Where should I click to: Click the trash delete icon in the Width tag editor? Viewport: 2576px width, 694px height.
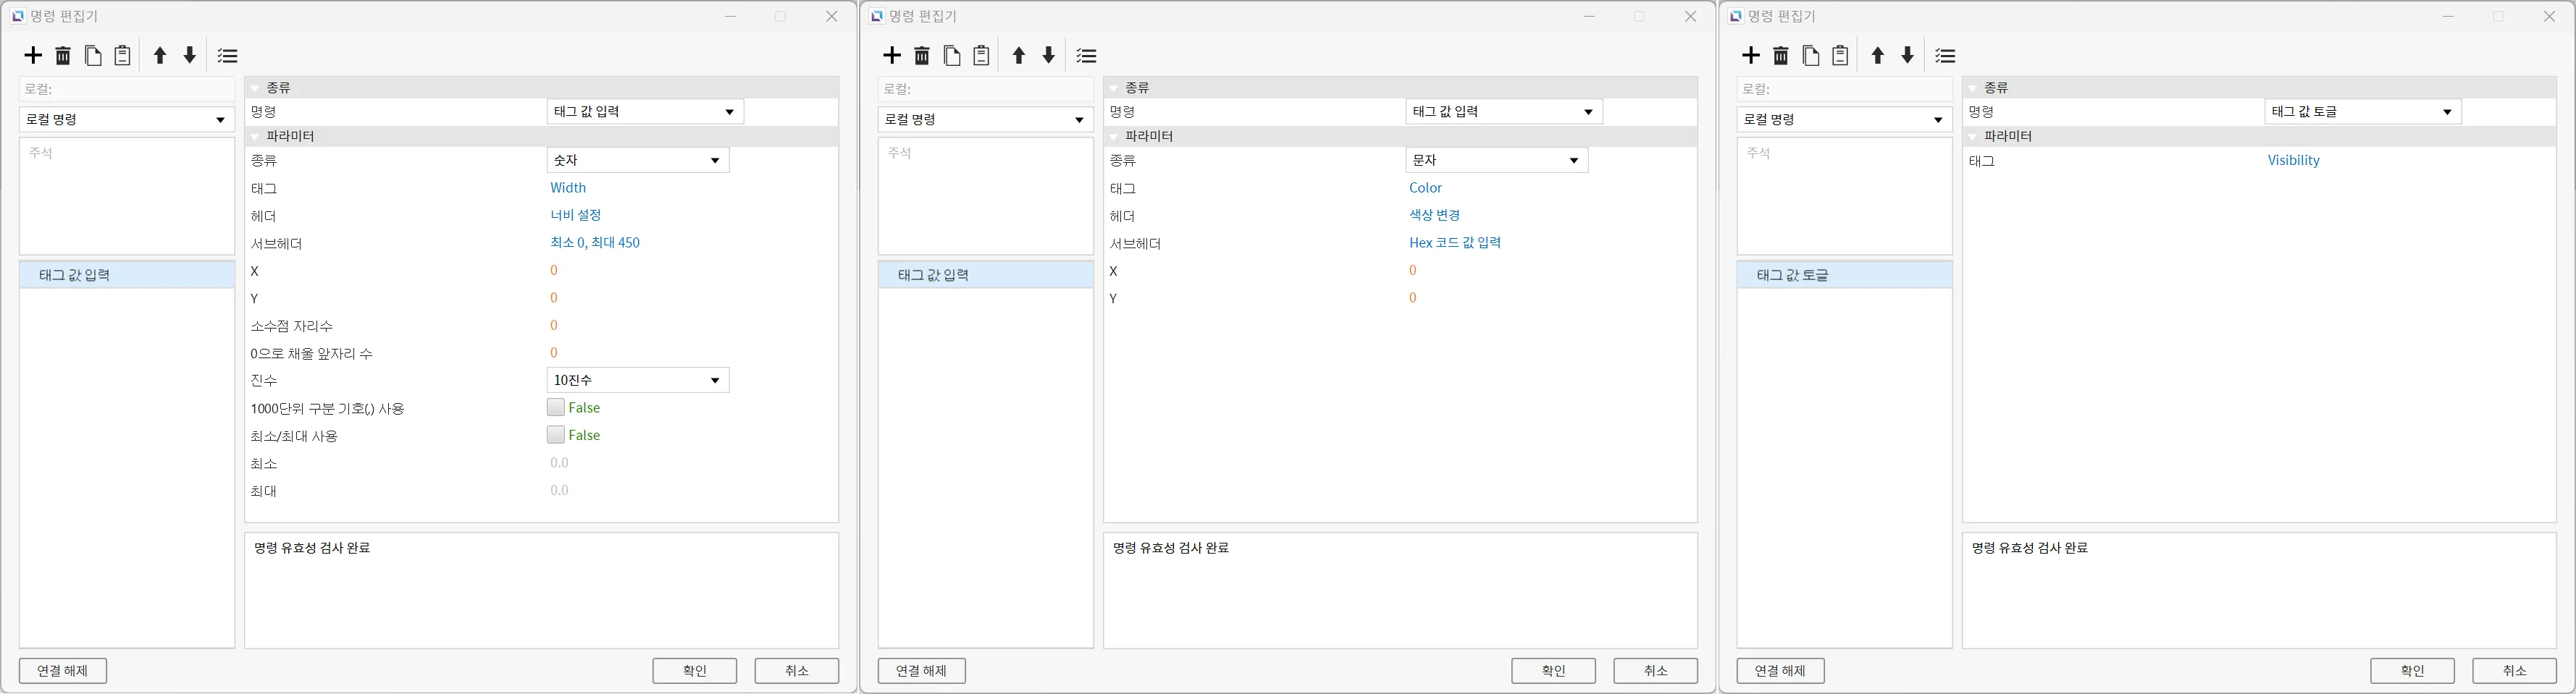[63, 56]
